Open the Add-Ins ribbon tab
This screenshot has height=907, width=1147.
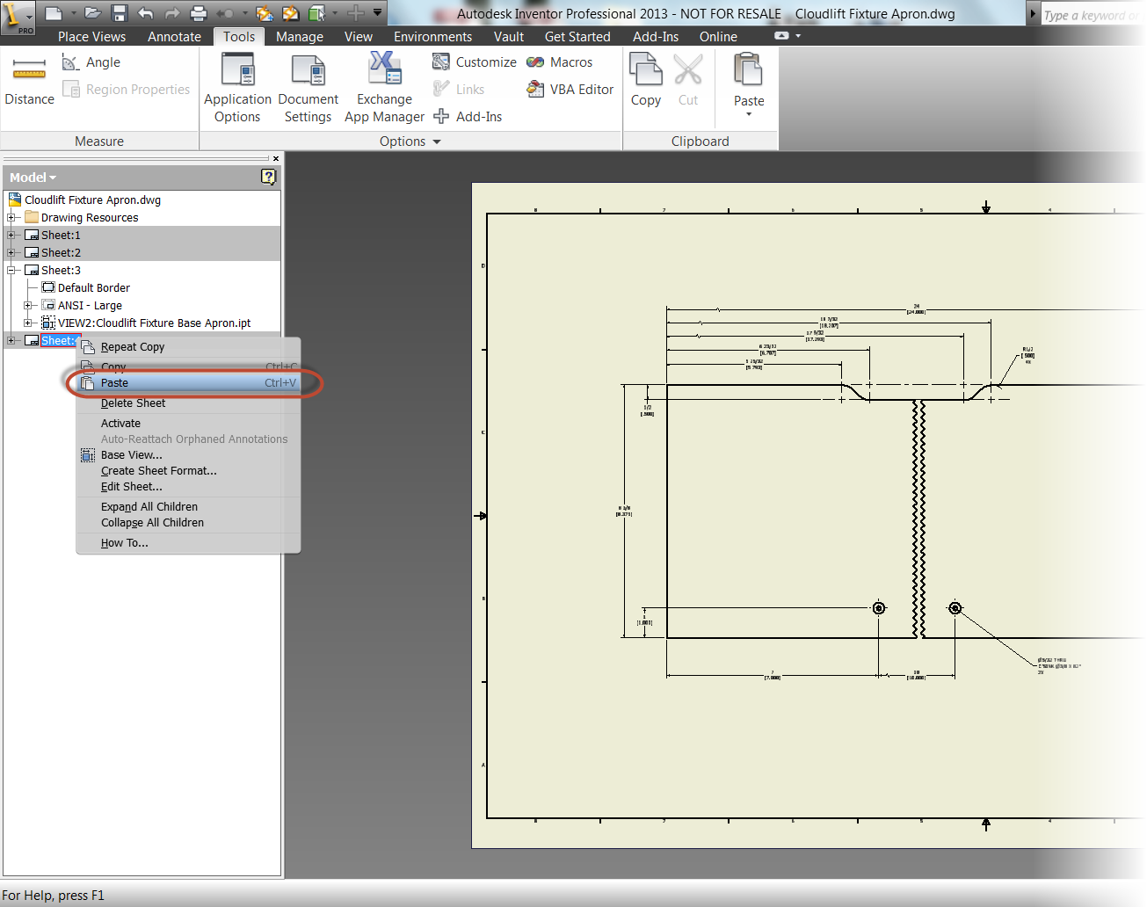(x=656, y=37)
